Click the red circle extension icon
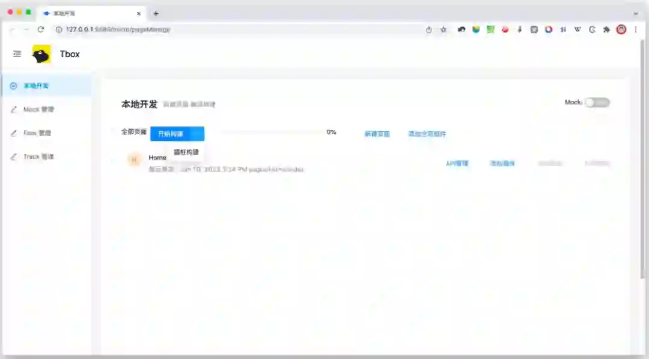This screenshot has width=649, height=359. [505, 29]
